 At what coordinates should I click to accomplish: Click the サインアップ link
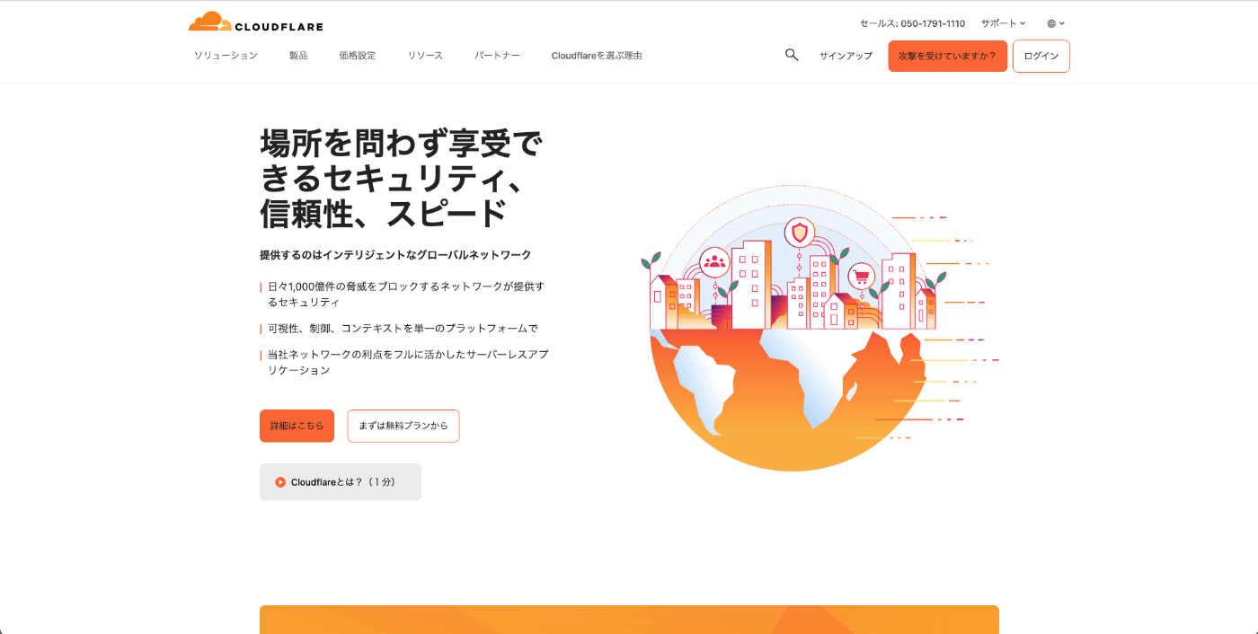[846, 56]
